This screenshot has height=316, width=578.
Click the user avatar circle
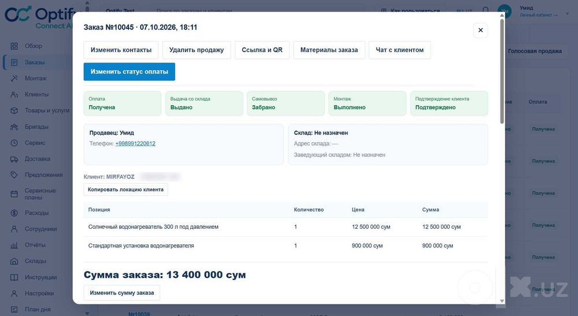[x=504, y=11]
